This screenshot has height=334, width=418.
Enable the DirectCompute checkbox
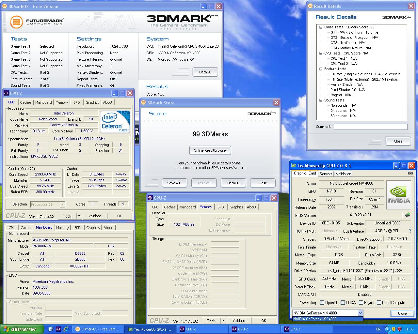click(x=379, y=303)
